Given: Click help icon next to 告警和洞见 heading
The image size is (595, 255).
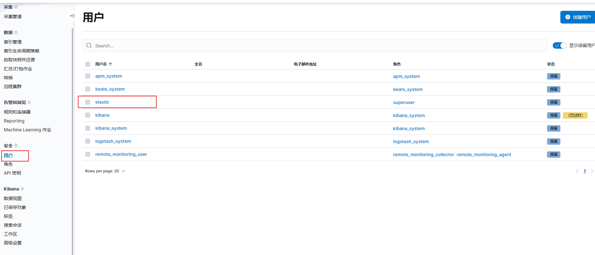Looking at the screenshot, I should point(29,102).
